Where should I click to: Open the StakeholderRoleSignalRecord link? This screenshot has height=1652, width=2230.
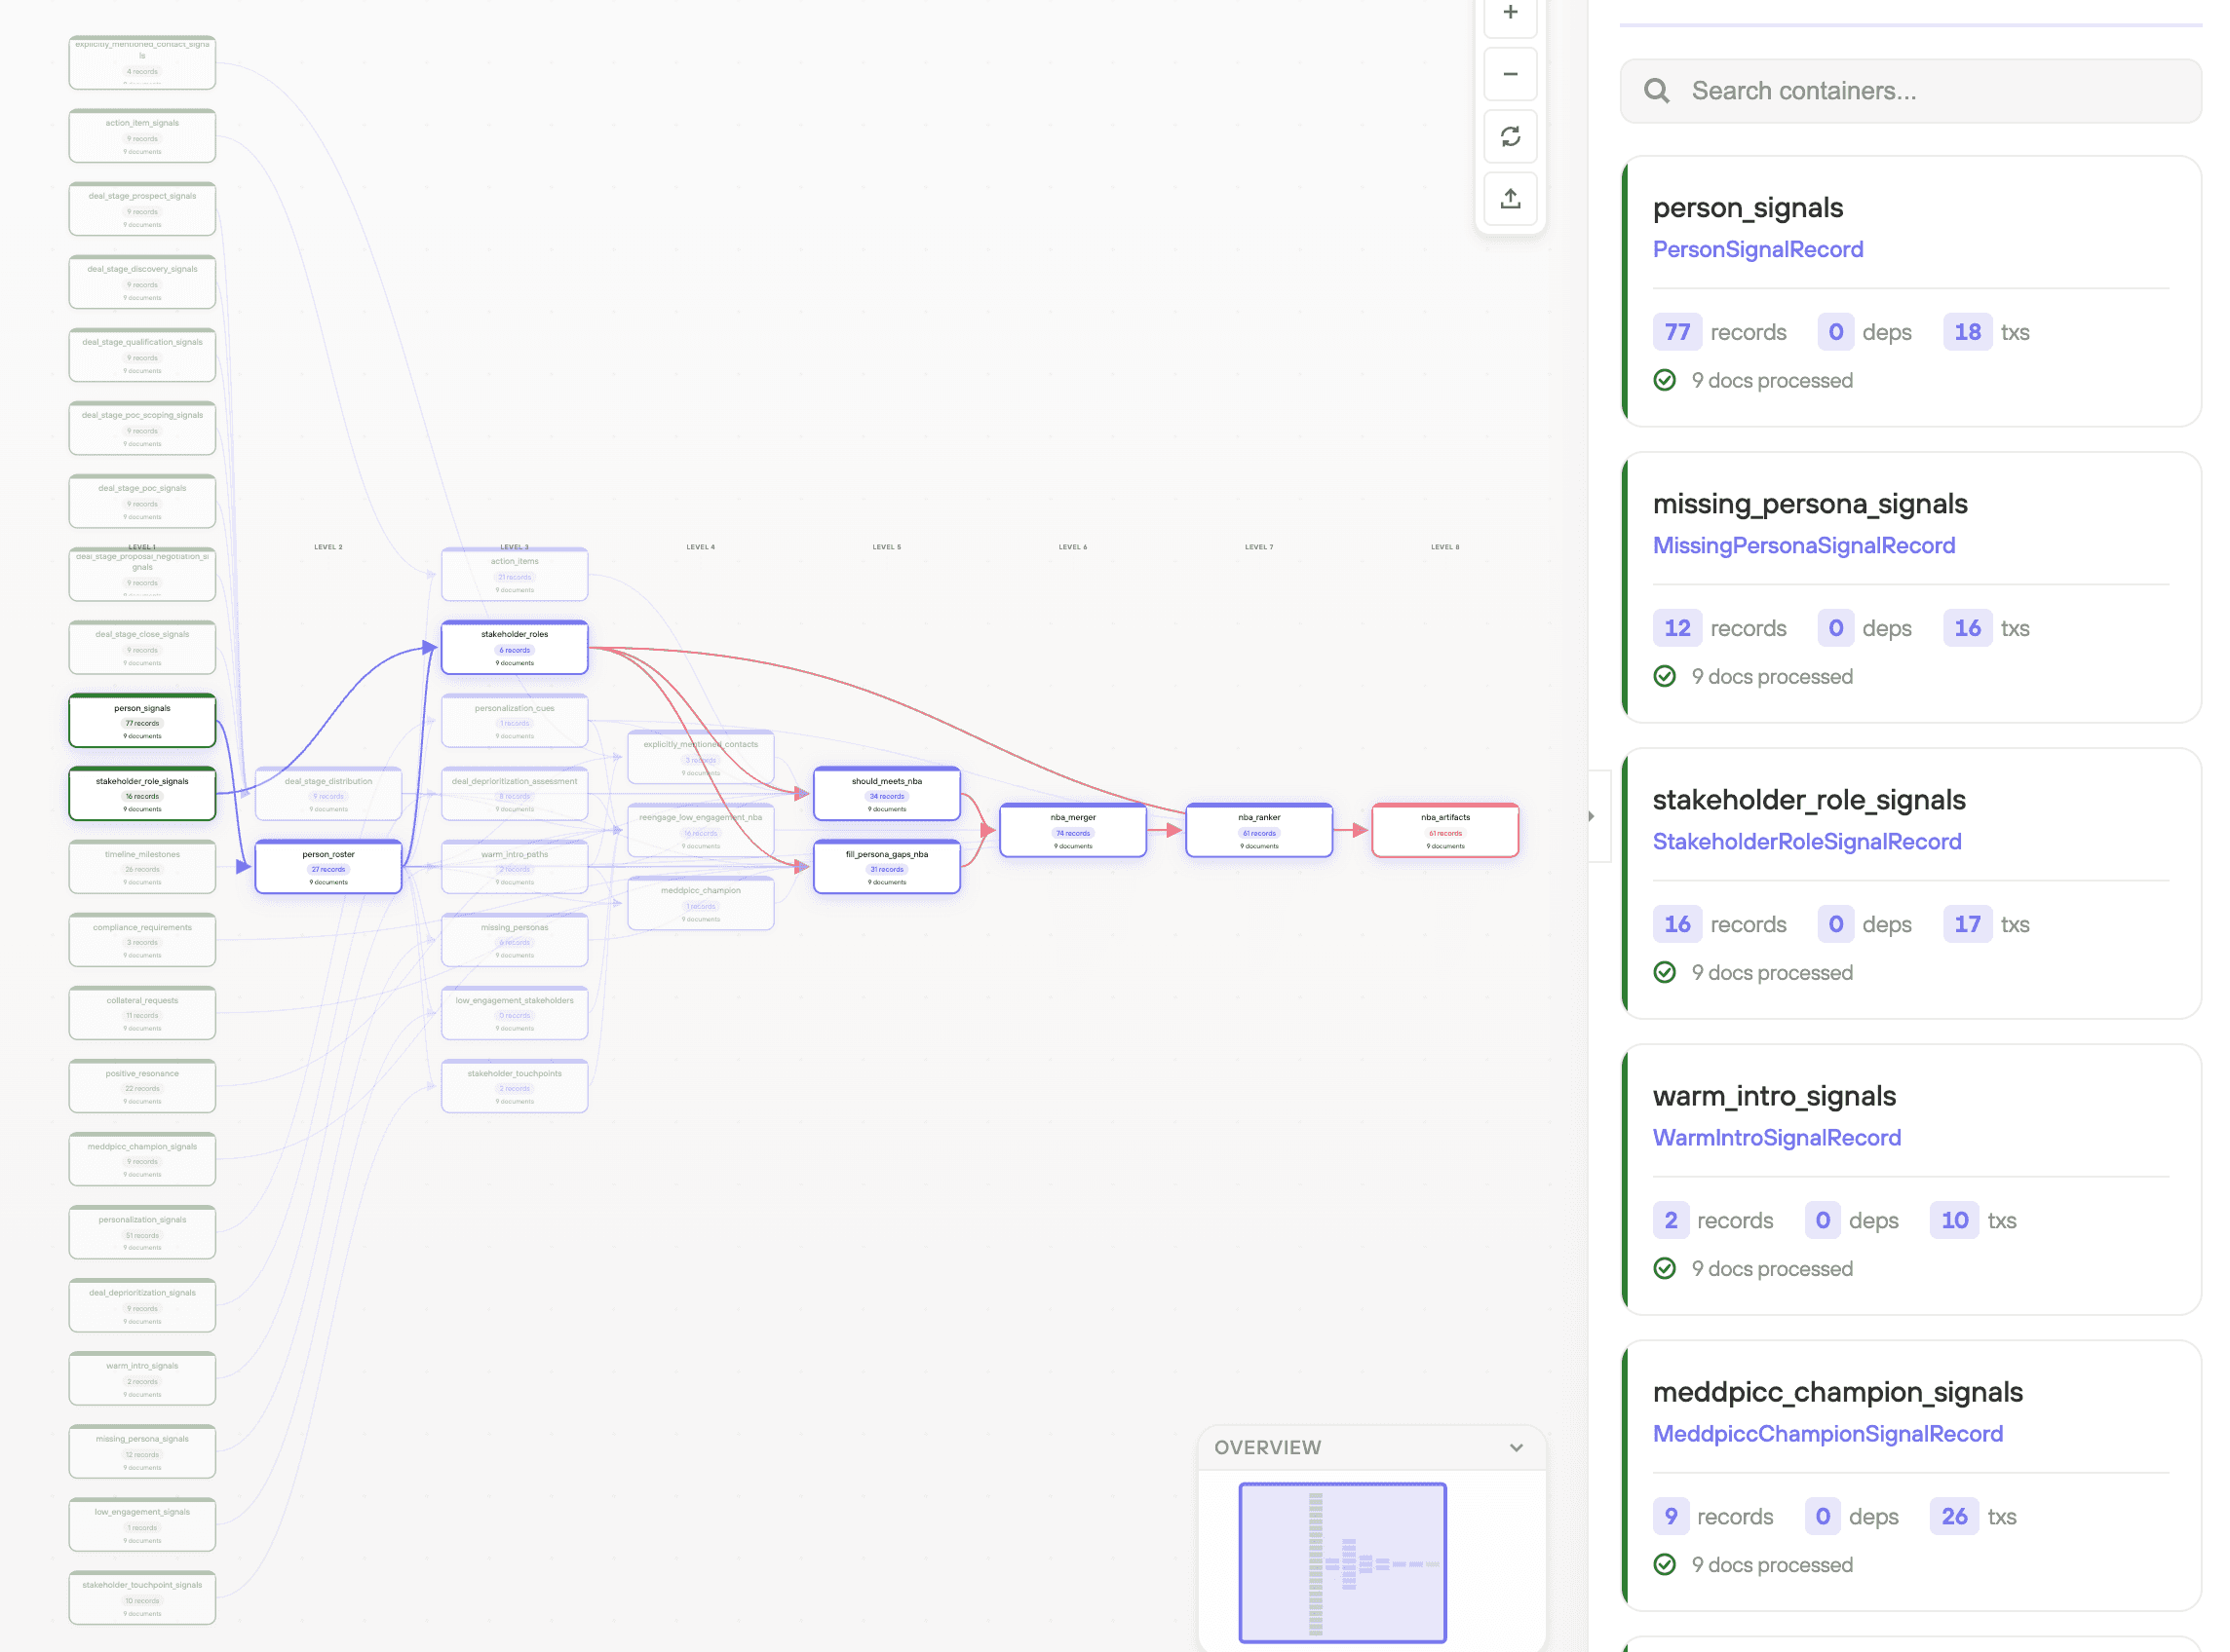1806,841
